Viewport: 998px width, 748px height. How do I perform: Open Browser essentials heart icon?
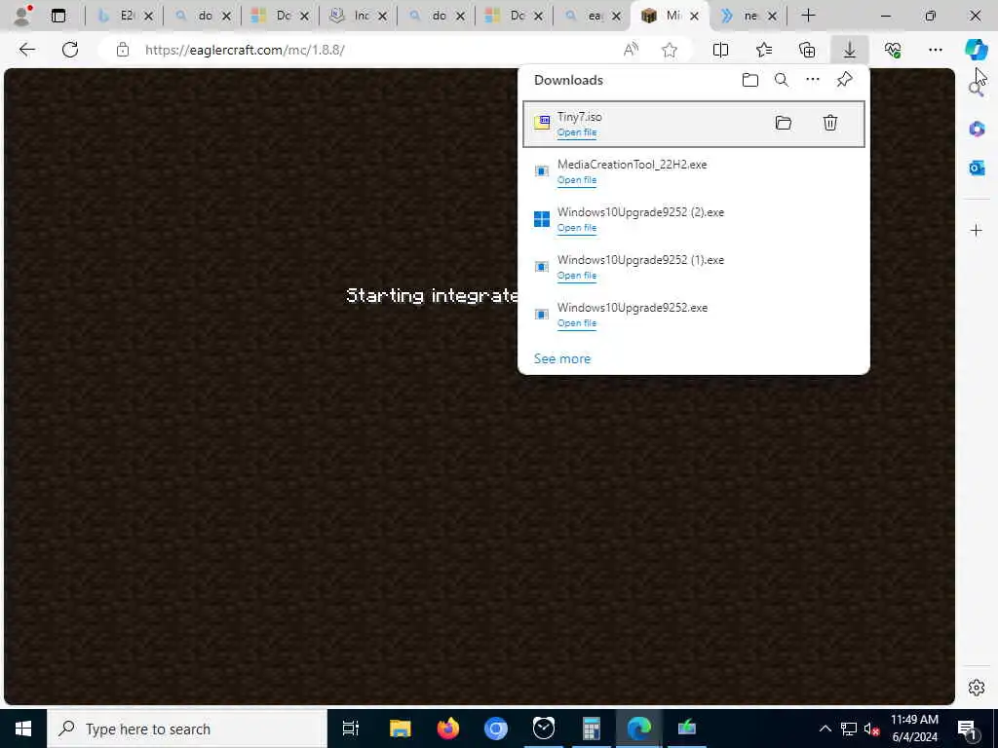pos(893,50)
